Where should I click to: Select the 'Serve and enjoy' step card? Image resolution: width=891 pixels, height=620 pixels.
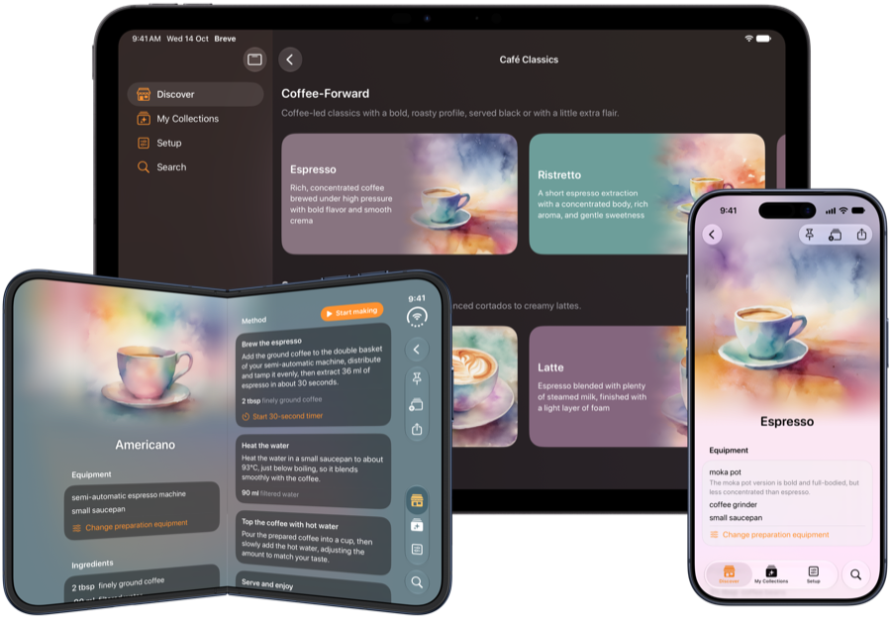click(313, 584)
